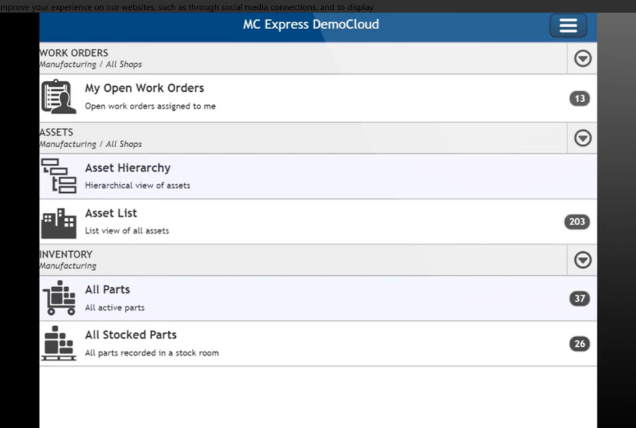Click the Asset List count badge 203
This screenshot has height=428, width=636.
point(576,221)
